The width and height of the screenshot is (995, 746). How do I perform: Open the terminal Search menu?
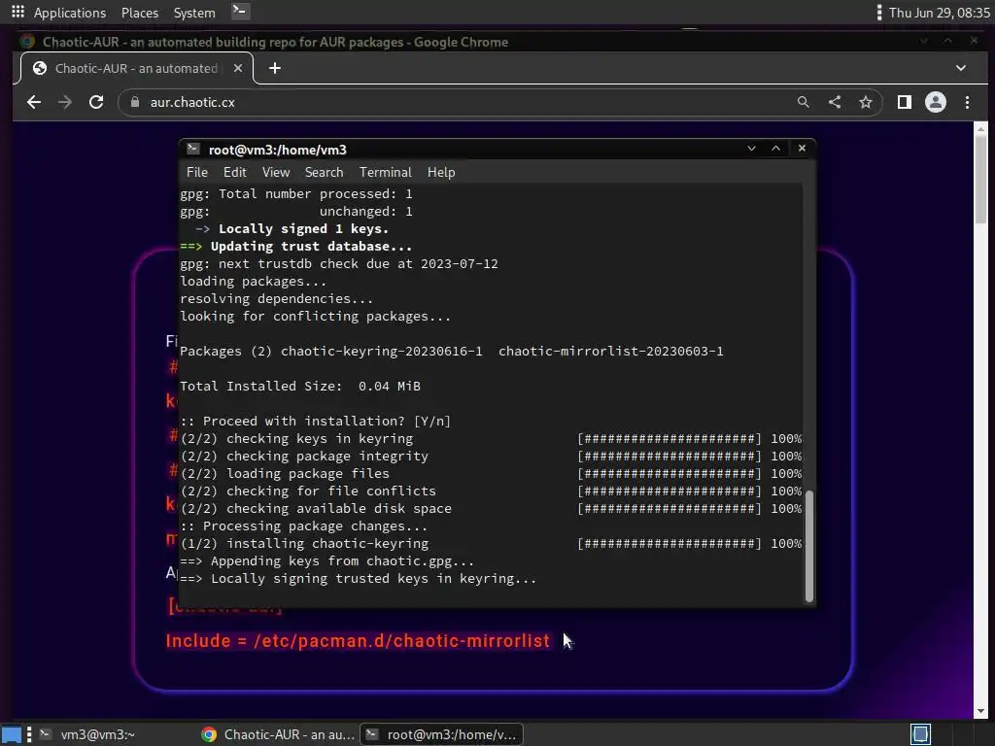click(x=324, y=173)
